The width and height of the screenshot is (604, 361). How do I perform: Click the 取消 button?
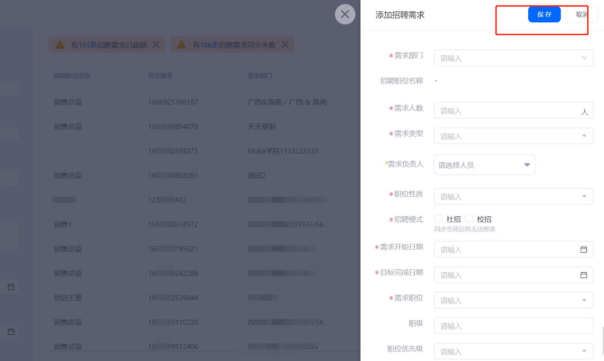[x=582, y=15]
